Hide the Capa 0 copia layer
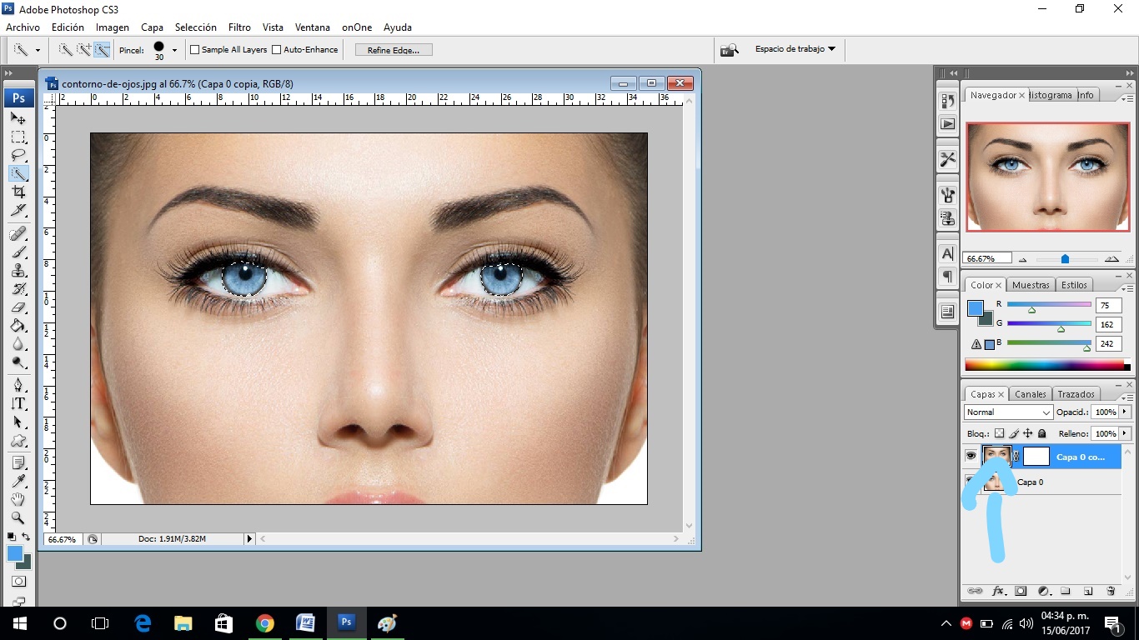1139x640 pixels. 971,456
